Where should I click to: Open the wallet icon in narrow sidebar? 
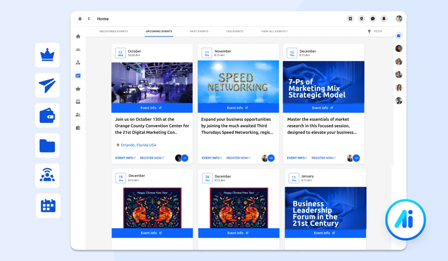[x=78, y=128]
